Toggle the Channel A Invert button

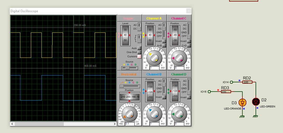[164, 41]
